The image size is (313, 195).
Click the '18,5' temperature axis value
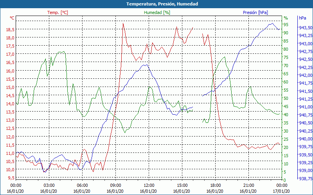pos(10,30)
